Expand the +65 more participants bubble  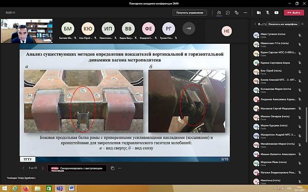tap(189, 29)
